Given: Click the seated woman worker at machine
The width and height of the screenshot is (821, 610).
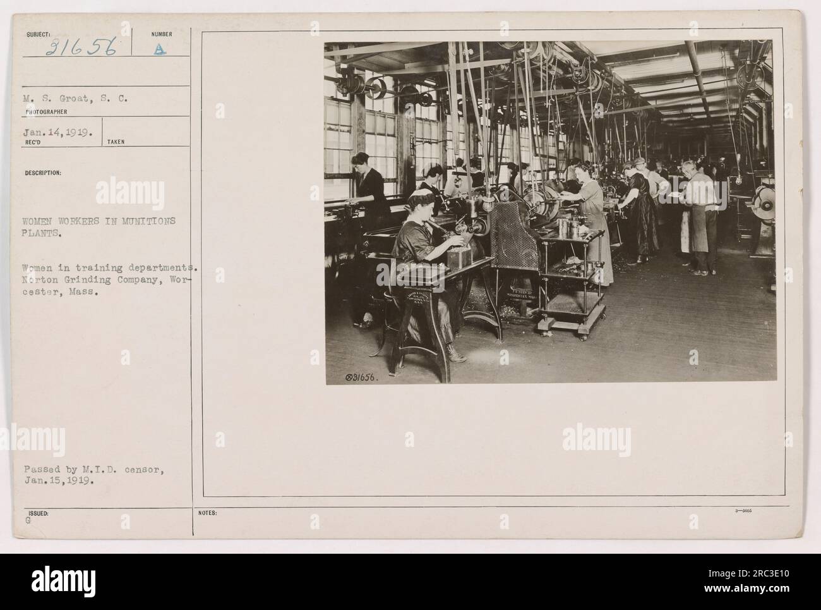Looking at the screenshot, I should (427, 278).
